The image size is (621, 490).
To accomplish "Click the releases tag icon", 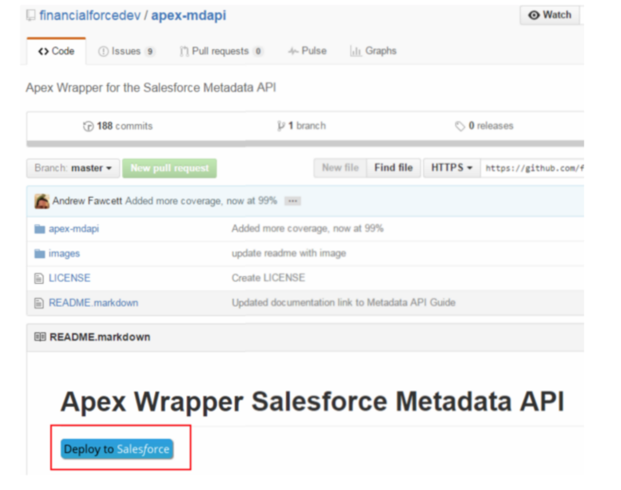I will click(460, 126).
